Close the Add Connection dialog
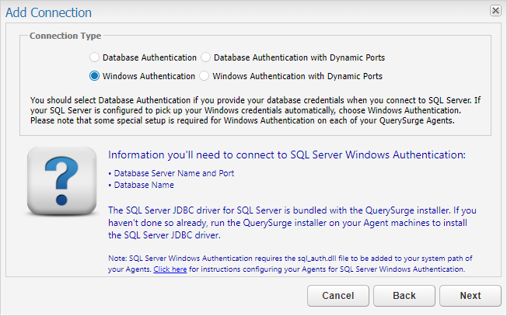The image size is (507, 316). (495, 11)
